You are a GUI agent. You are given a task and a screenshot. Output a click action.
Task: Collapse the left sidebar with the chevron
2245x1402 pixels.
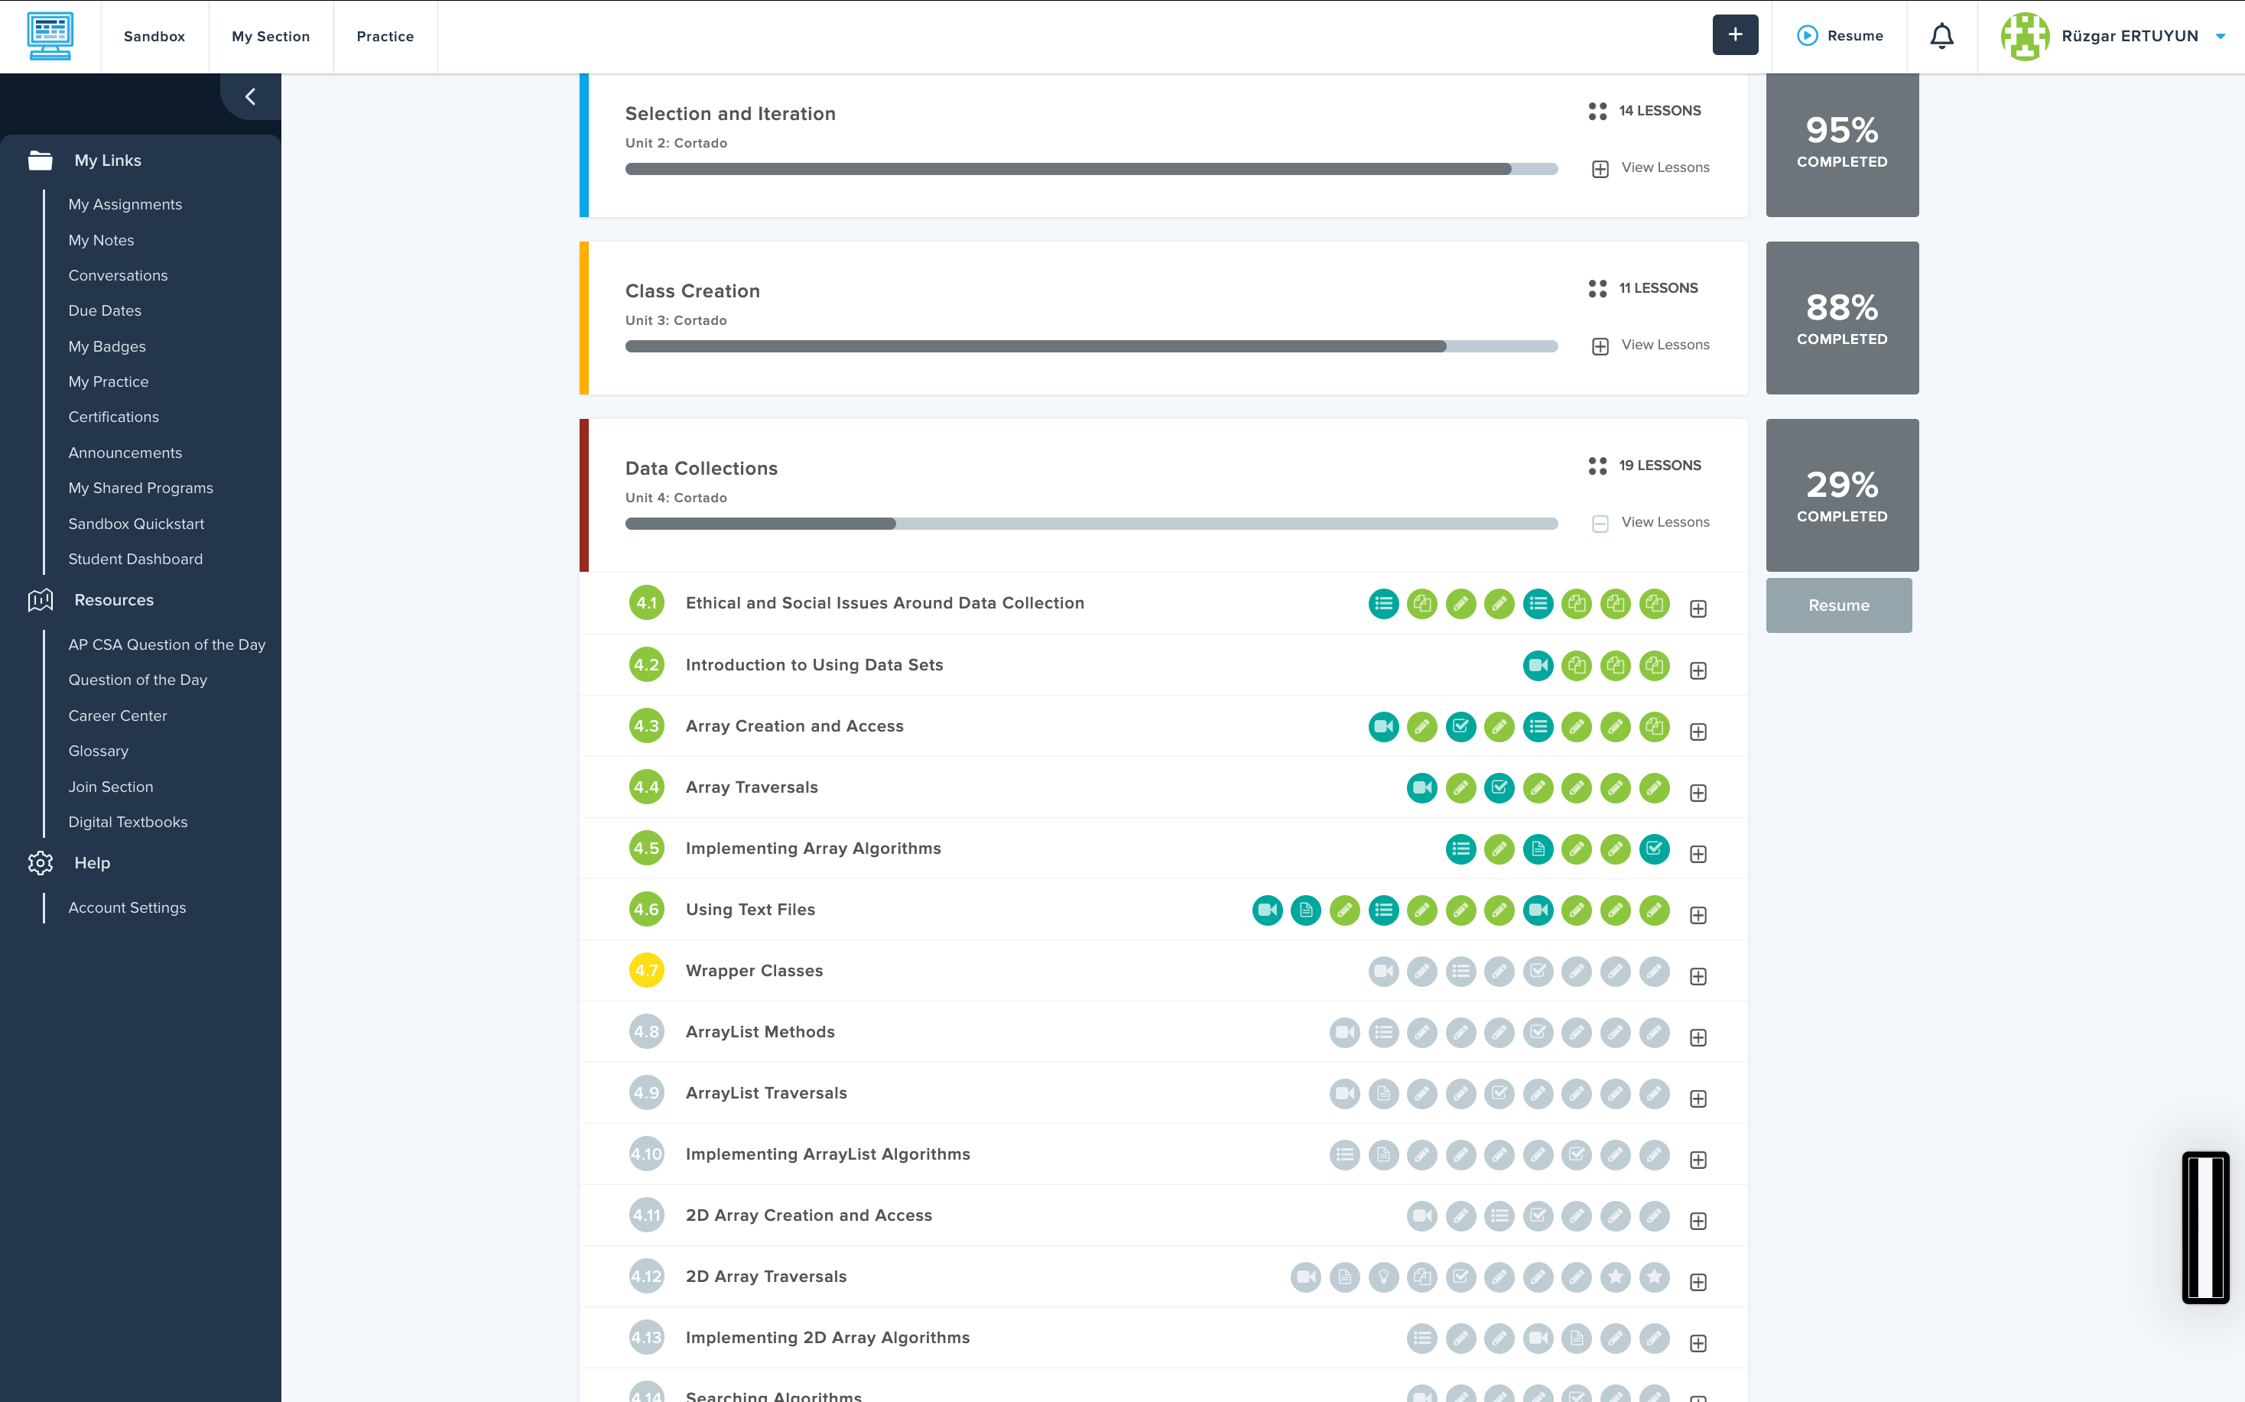[x=250, y=96]
